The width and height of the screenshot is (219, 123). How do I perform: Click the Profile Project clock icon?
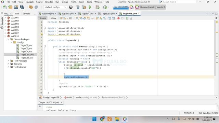pyautogui.click(x=105, y=7)
